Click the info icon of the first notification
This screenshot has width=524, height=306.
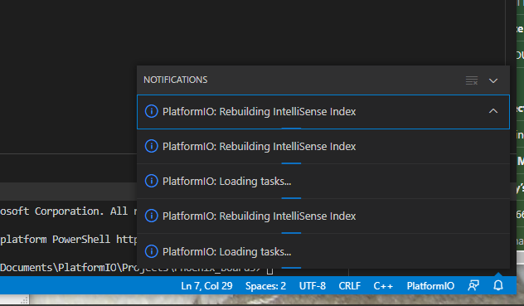pos(152,111)
